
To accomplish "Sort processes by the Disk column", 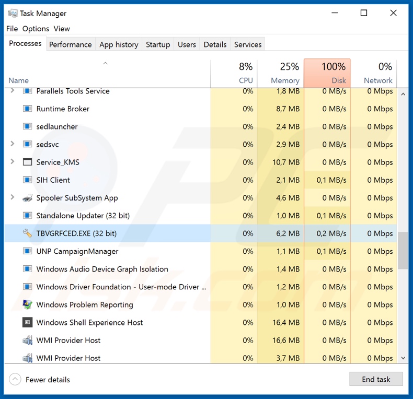I will tap(327, 73).
